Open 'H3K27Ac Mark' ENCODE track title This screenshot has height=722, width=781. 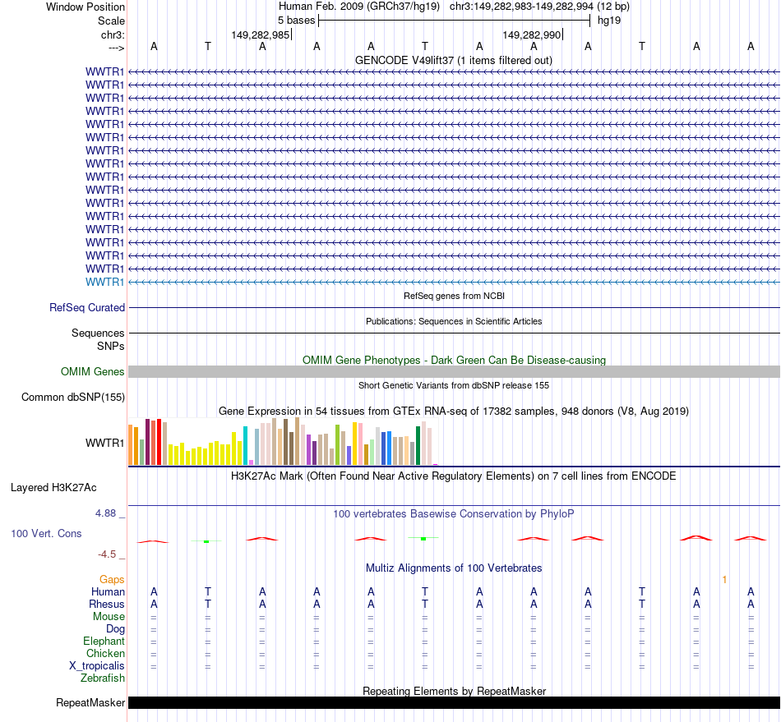point(454,476)
